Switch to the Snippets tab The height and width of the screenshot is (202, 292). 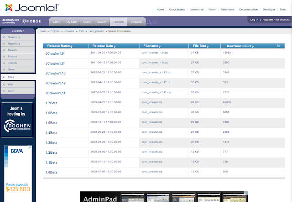[x=136, y=22]
